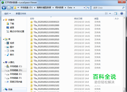The image size is (127, 92).
Task: Open 最近访问的位置 in favorites
Action: pos(17,31)
